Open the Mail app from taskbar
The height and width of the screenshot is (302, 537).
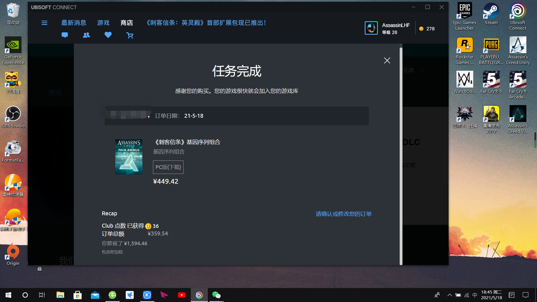(95, 295)
